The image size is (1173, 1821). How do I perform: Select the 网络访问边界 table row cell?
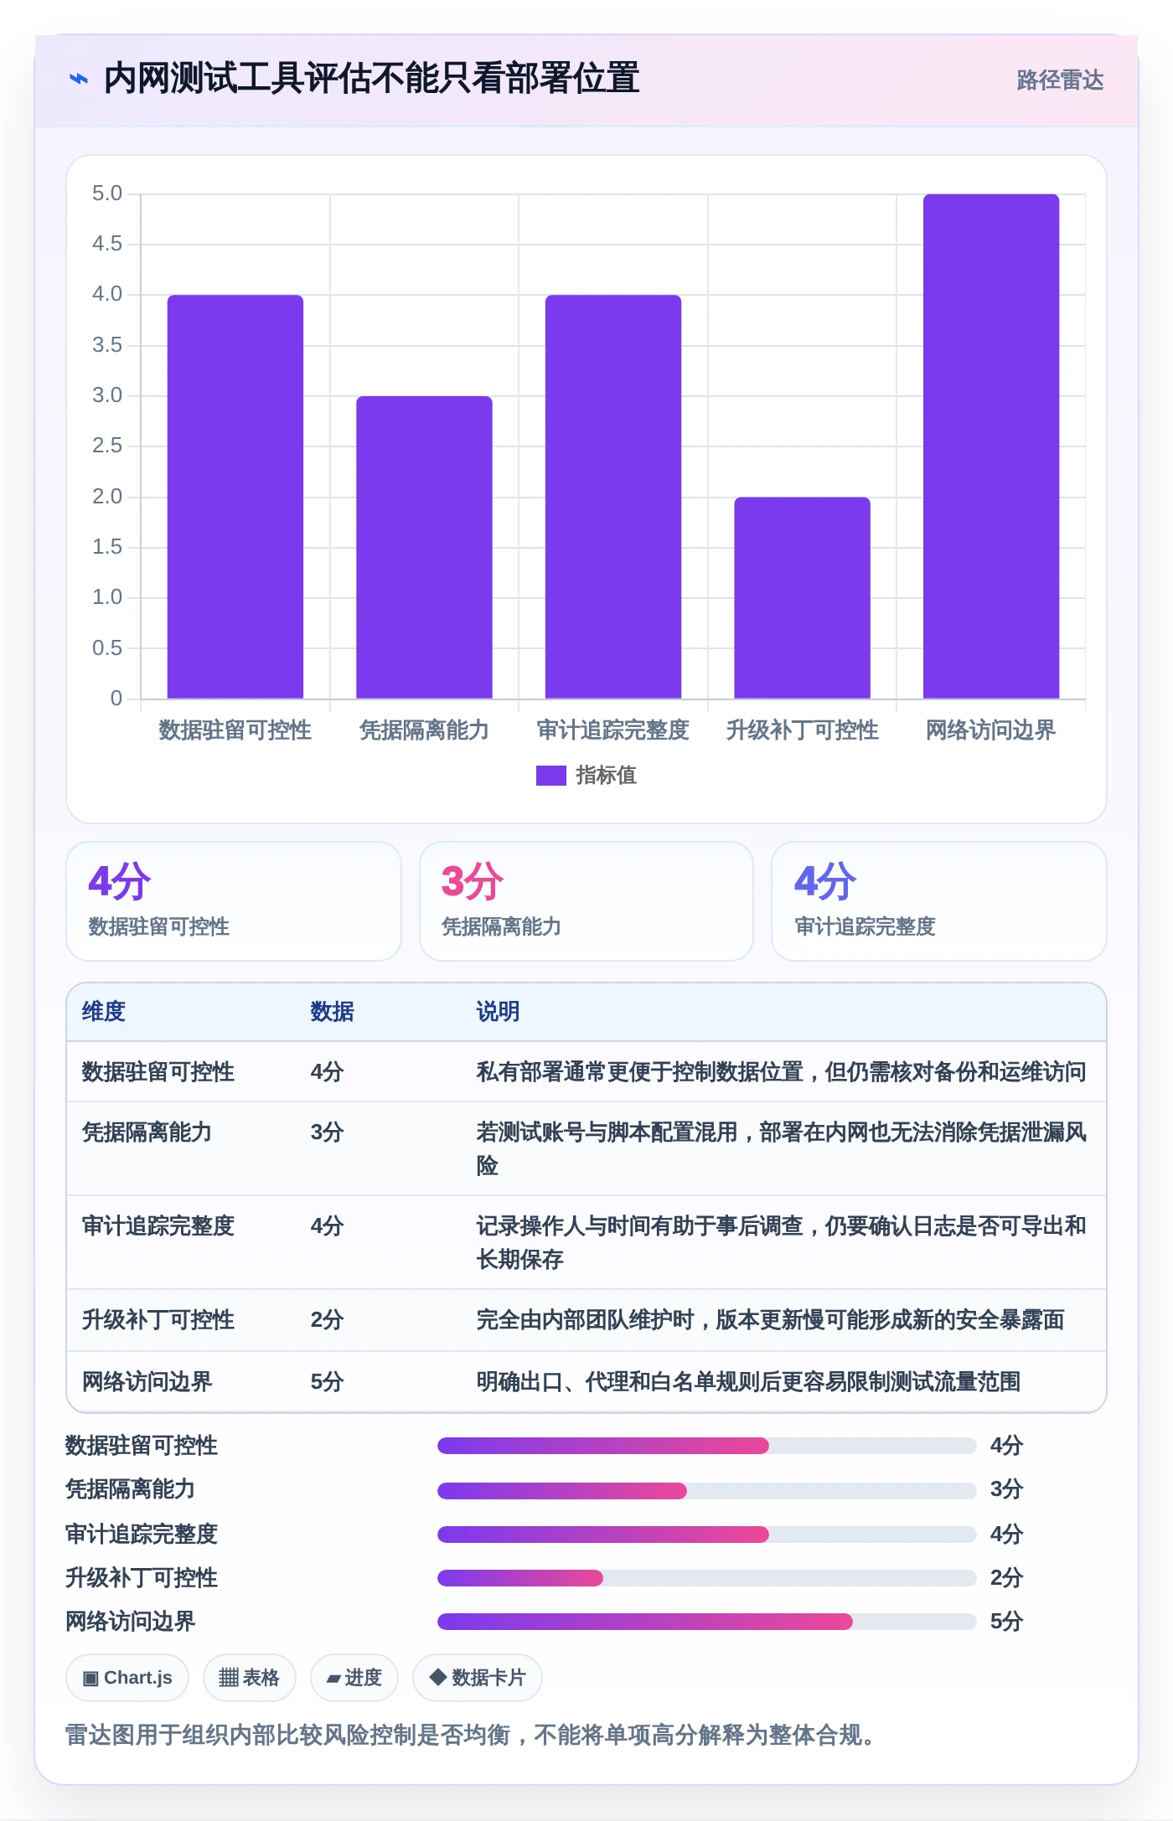point(147,1382)
